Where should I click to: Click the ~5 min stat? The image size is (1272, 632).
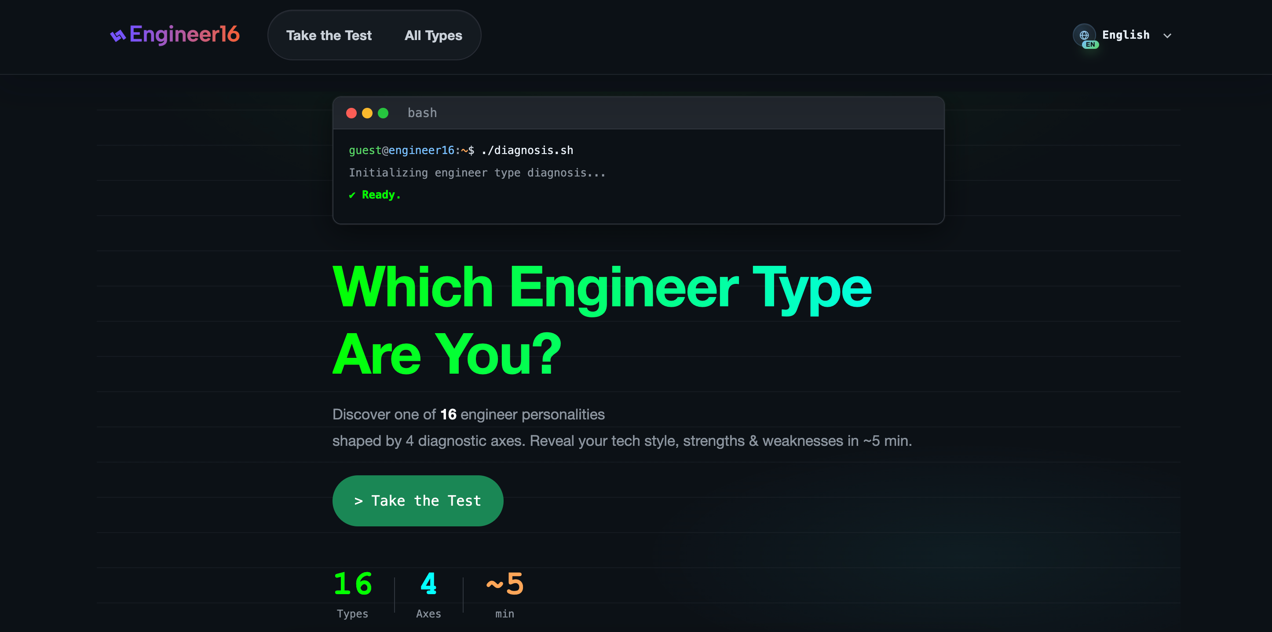click(504, 595)
